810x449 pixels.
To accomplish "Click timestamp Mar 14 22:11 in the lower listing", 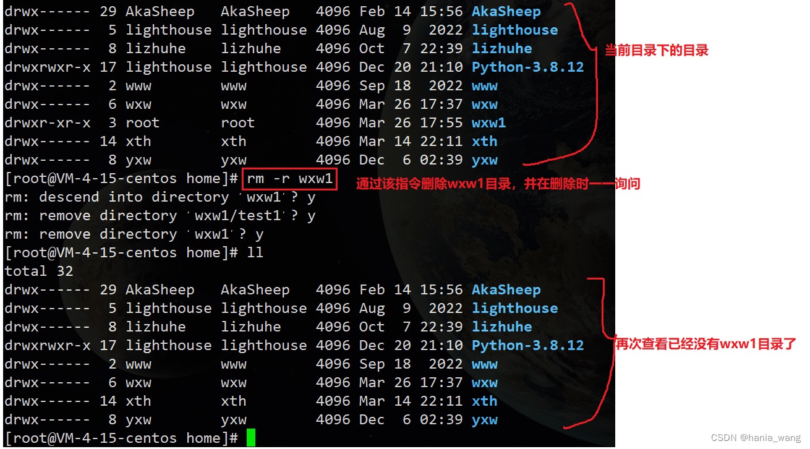I will [x=411, y=401].
